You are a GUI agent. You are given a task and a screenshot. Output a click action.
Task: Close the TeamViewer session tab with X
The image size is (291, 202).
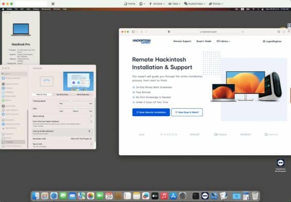point(53,4)
